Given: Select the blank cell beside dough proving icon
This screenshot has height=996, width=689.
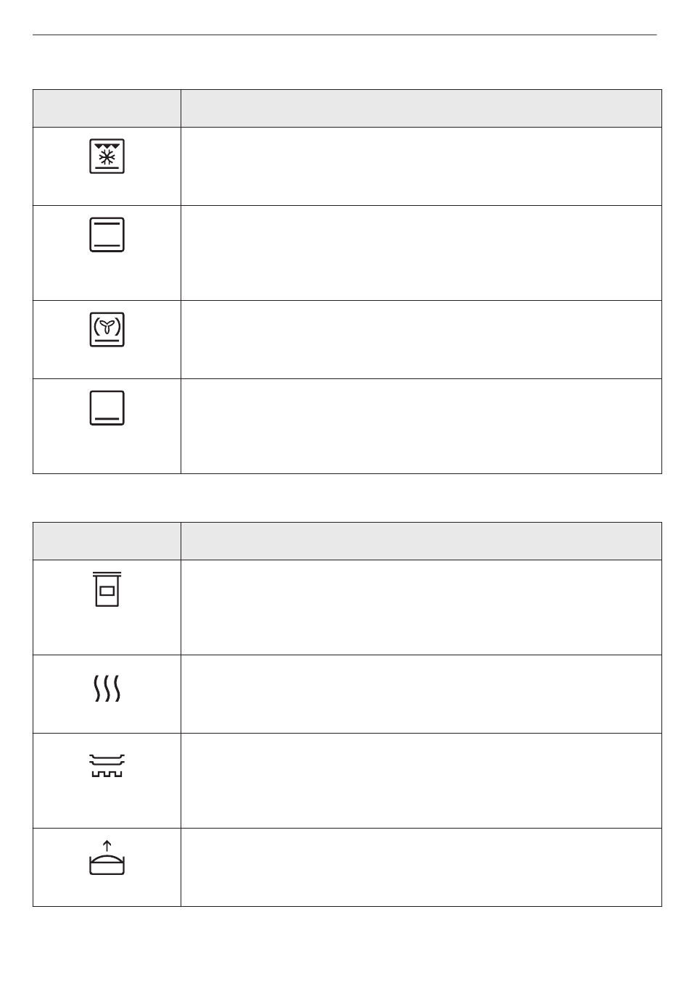Looking at the screenshot, I should click(421, 868).
